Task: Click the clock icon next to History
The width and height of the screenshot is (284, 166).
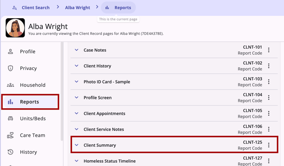Action: pyautogui.click(x=11, y=152)
